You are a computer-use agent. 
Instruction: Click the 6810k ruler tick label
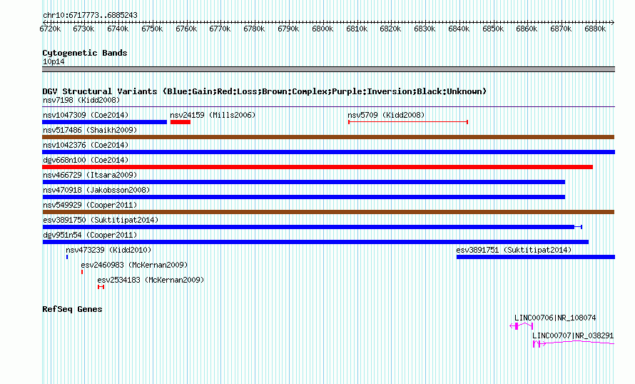[357, 29]
